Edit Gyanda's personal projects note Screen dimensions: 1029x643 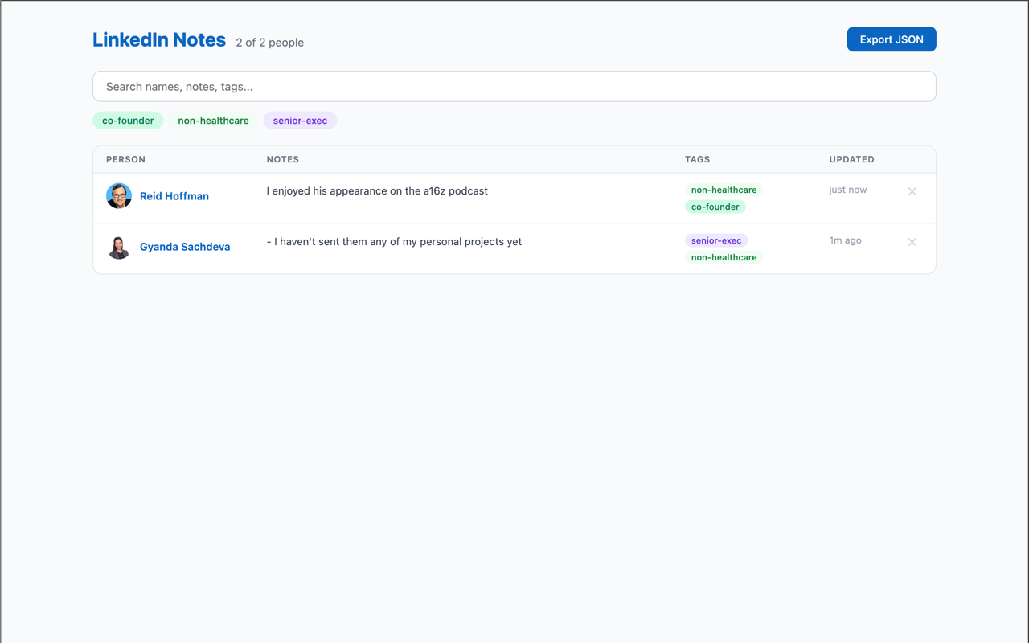(394, 242)
